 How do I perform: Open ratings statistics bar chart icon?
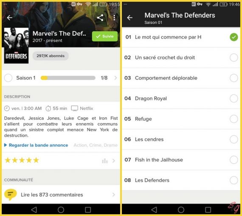click(105, 161)
